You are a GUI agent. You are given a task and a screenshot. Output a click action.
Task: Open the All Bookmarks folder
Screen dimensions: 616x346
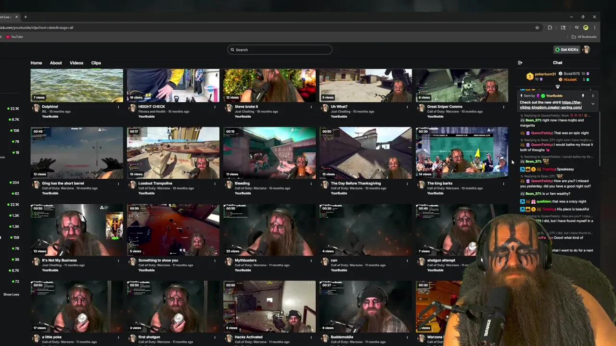584,37
